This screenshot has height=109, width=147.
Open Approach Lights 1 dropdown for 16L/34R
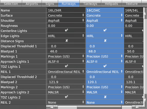pos(66,61)
